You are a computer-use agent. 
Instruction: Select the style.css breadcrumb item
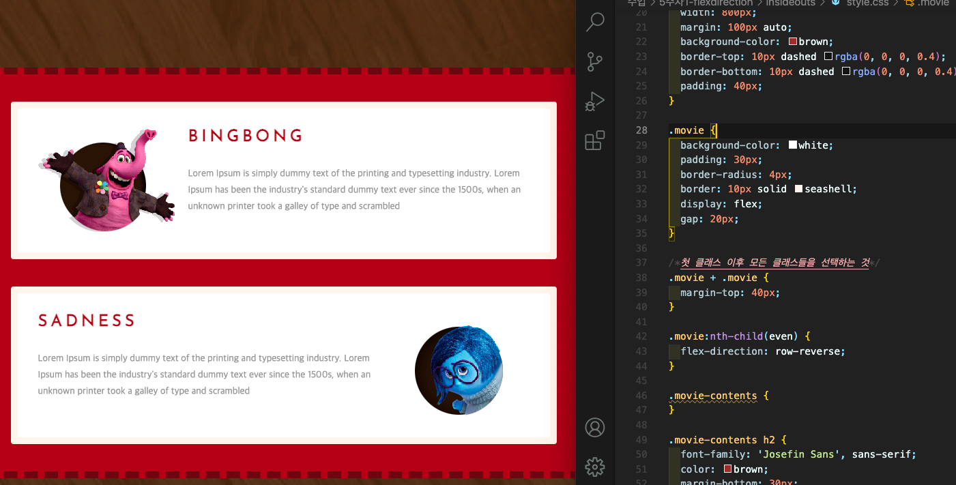coord(867,3)
